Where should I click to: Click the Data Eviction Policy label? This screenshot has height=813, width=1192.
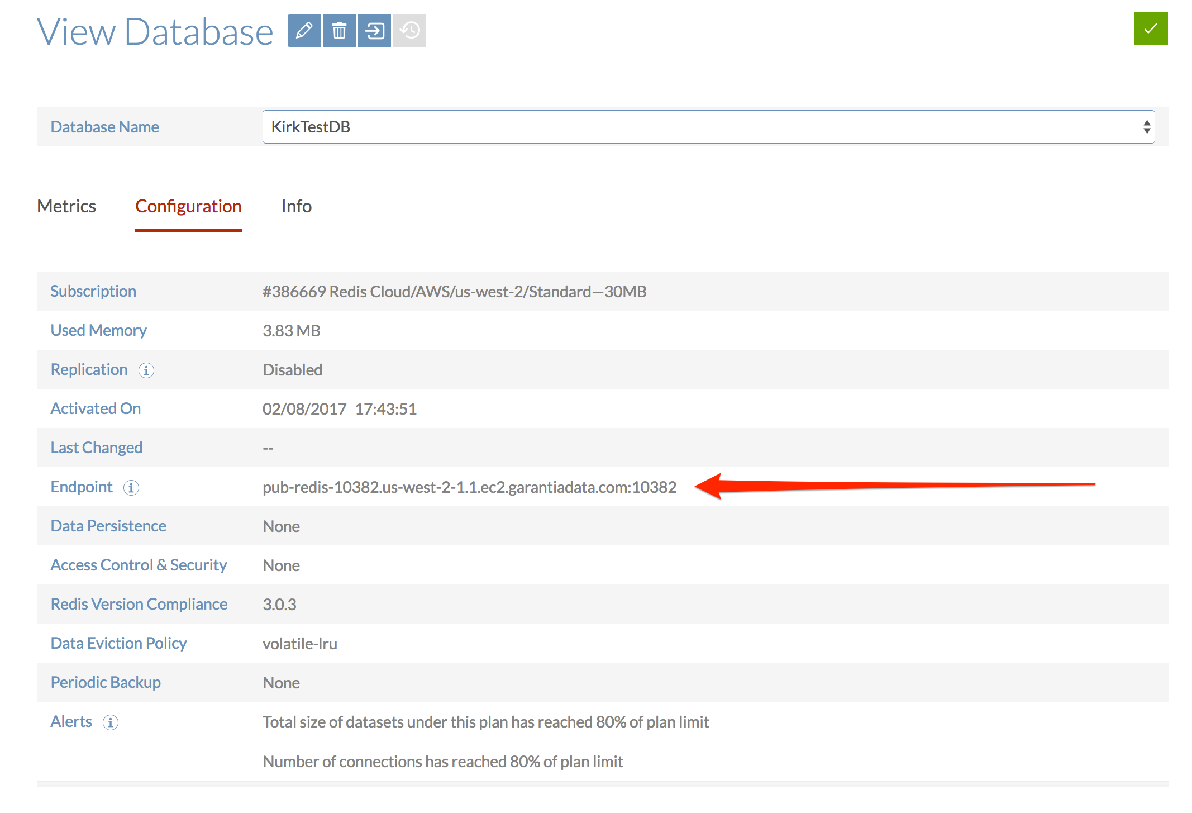coord(118,643)
